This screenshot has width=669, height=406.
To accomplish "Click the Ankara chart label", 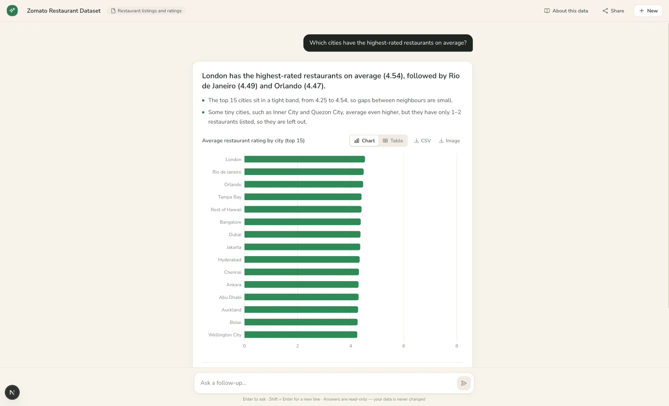I will click(x=234, y=285).
